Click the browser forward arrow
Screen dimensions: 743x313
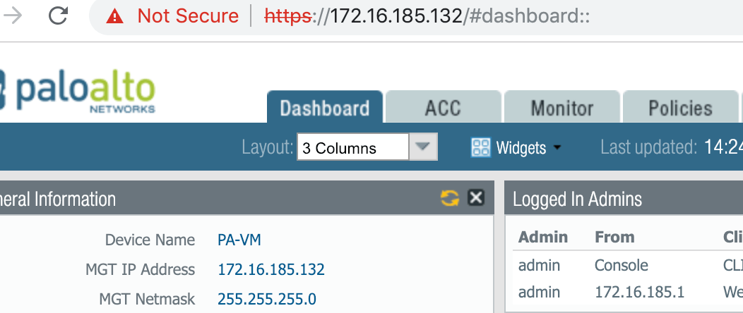click(13, 16)
